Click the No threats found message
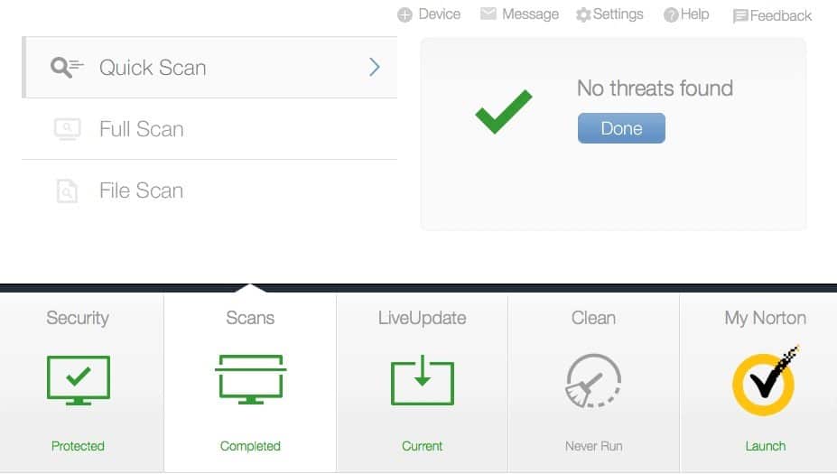 pos(655,88)
